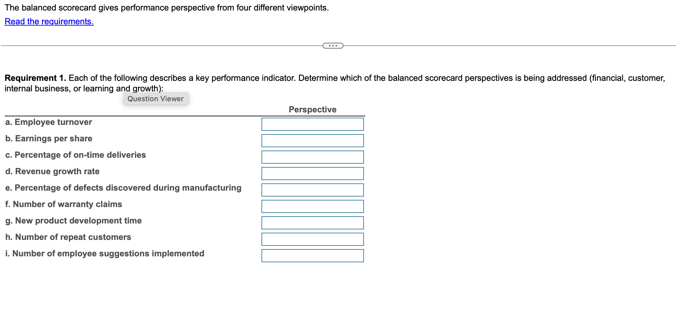This screenshot has height=328, width=676.
Task: Open the Perspective dropdown for Employee turnover
Action: 312,124
